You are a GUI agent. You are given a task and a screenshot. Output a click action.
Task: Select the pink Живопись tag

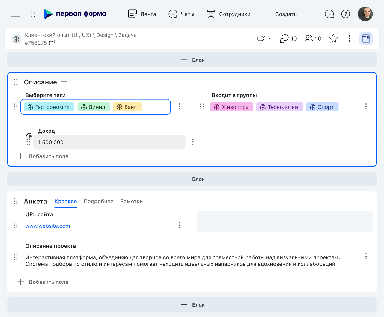click(x=231, y=107)
